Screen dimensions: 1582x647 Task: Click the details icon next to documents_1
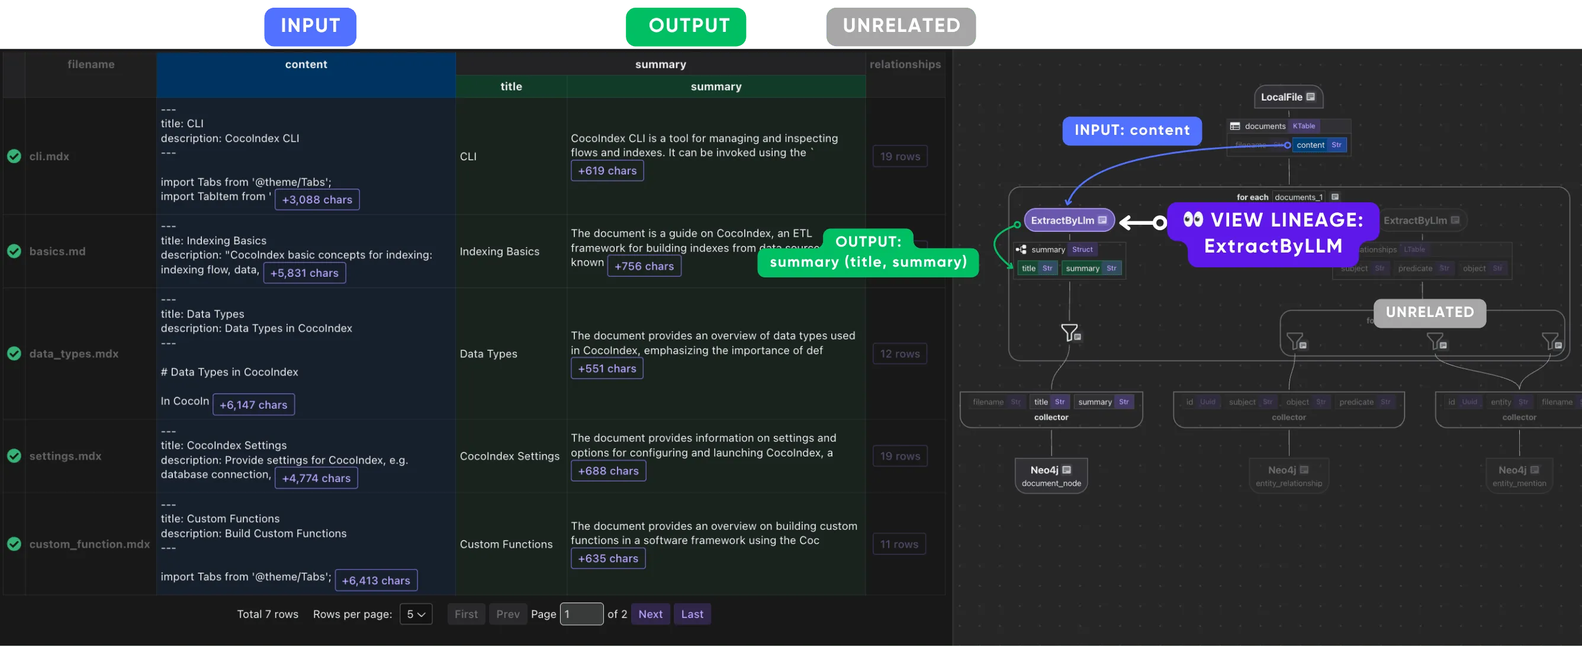1335,198
